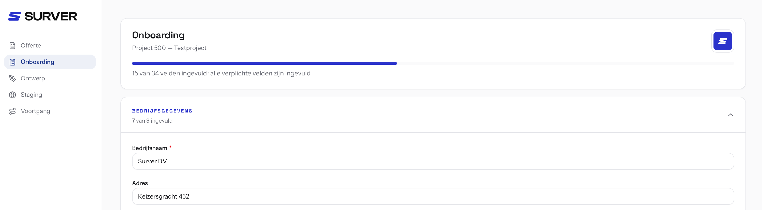This screenshot has height=210, width=762.
Task: Navigate to Voortgang
Action: coord(50,111)
